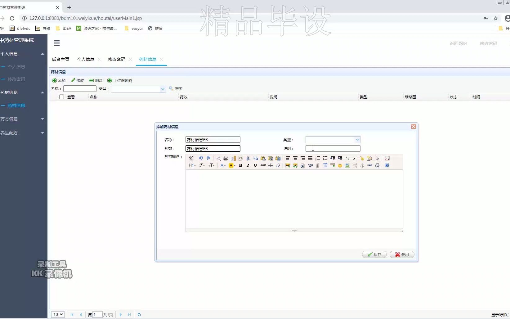This screenshot has height=319, width=510.
Task: Insert a template in editor
Action: [x=233, y=158]
